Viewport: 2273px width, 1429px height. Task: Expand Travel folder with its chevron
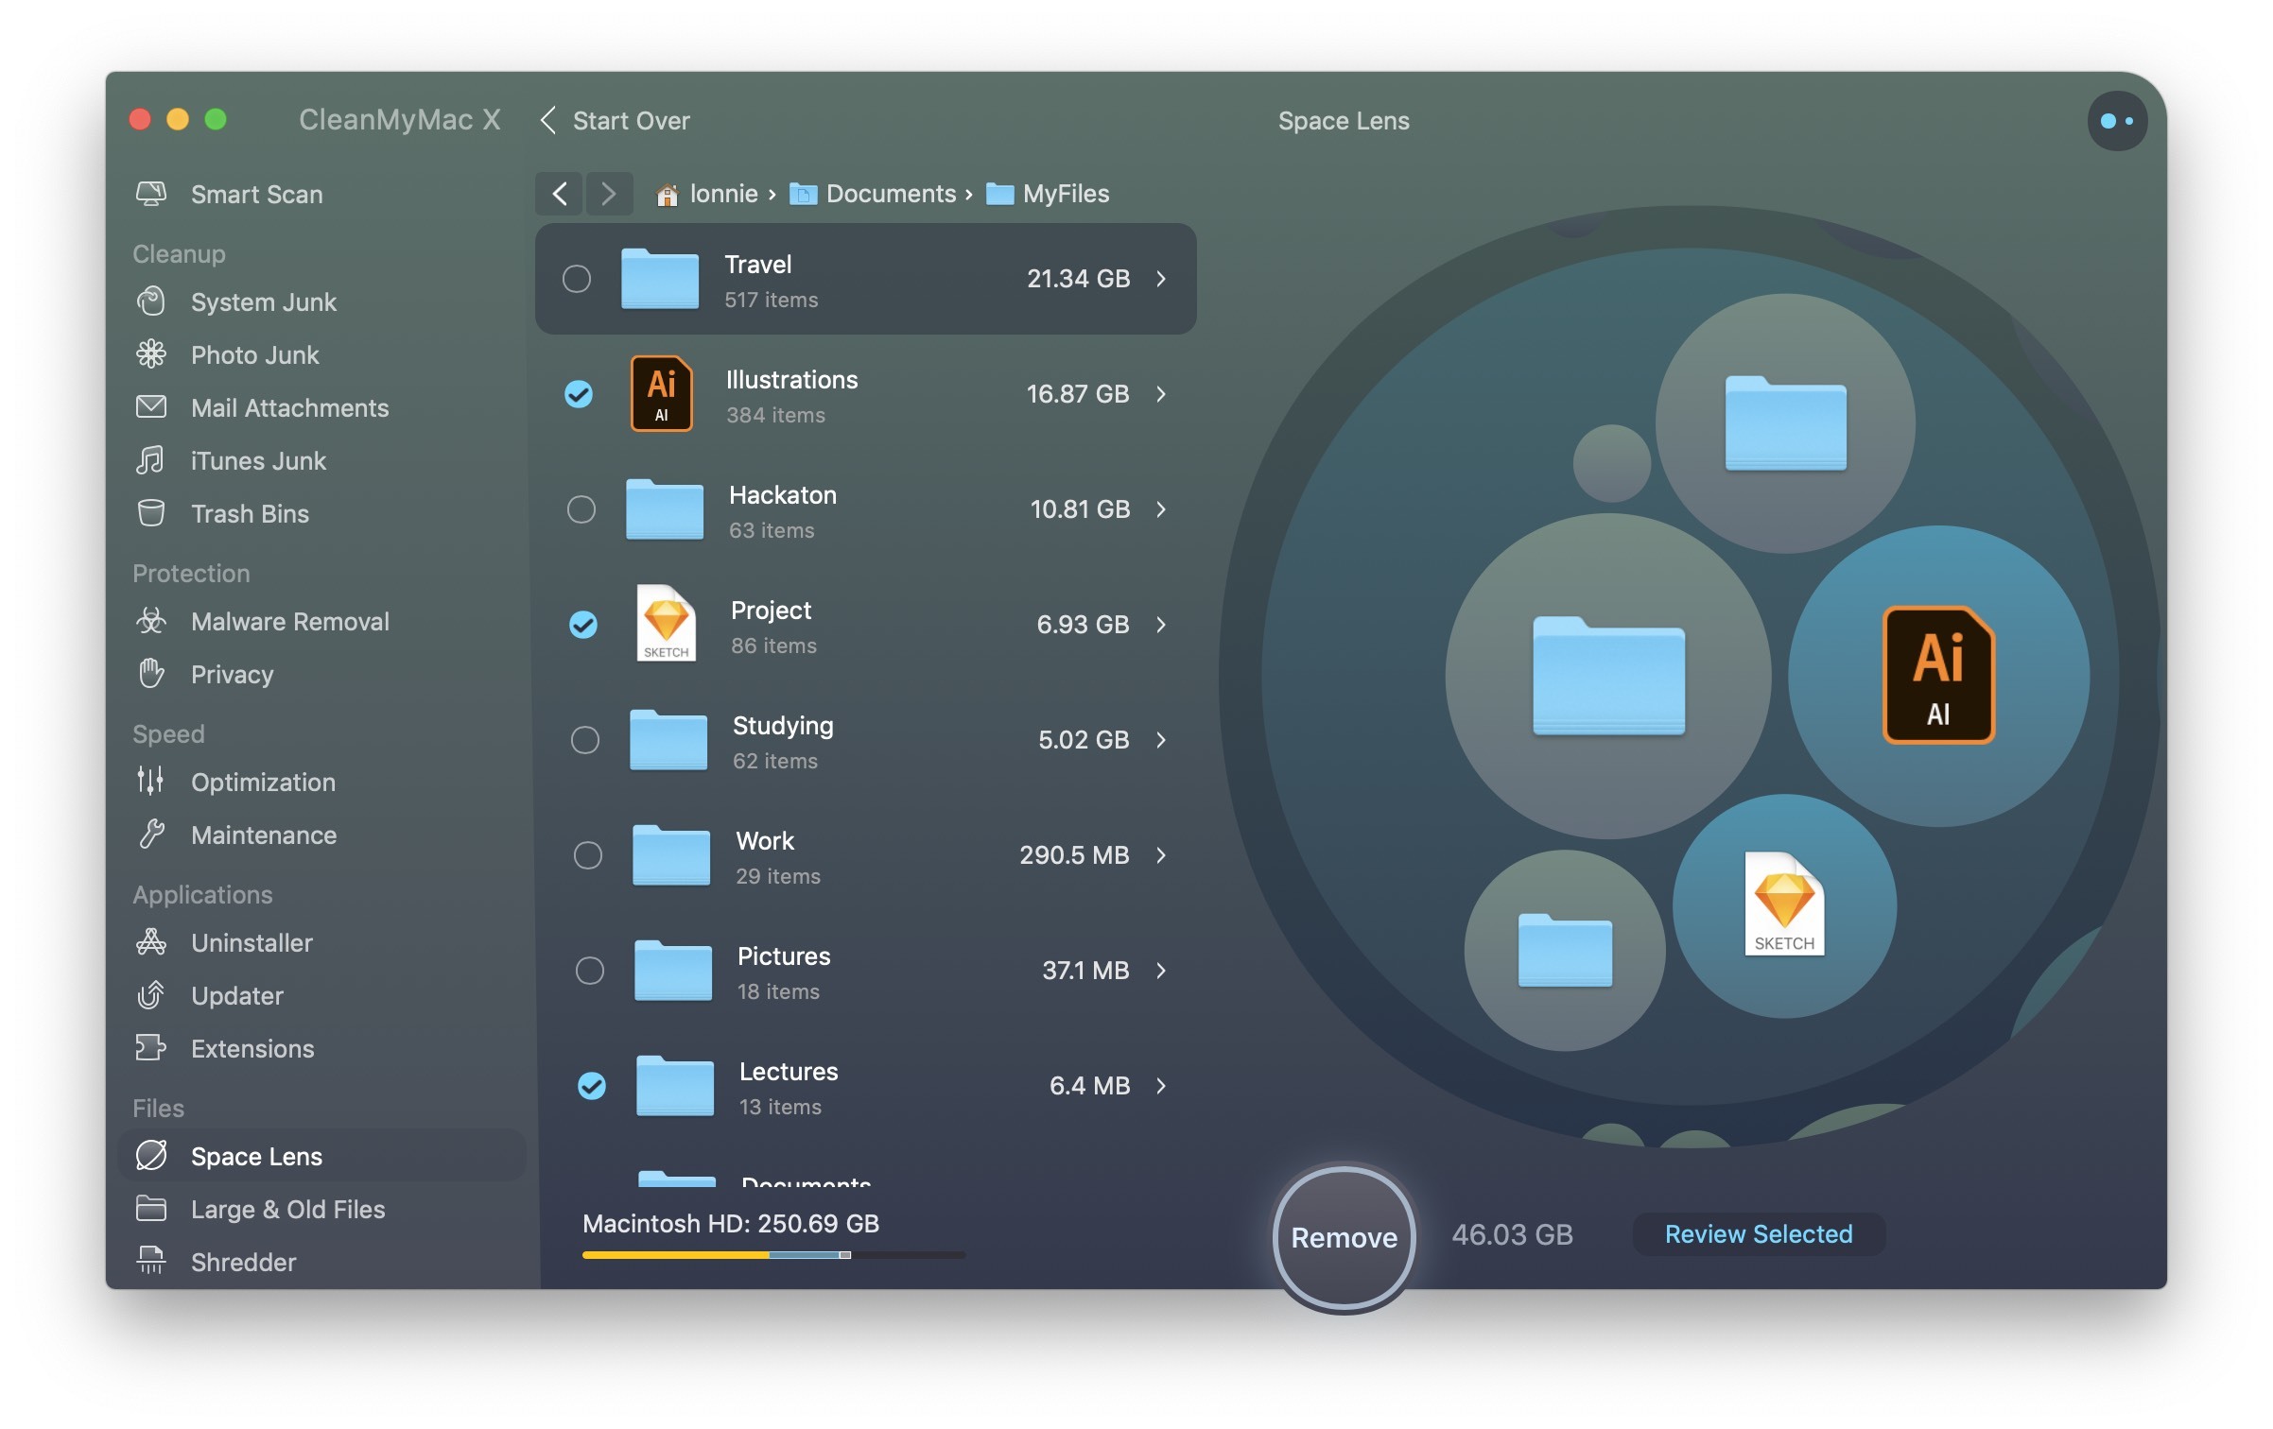coord(1161,279)
